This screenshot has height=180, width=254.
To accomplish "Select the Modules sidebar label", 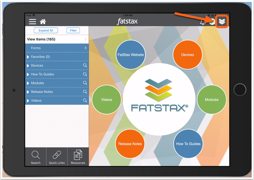I will [x=37, y=83].
